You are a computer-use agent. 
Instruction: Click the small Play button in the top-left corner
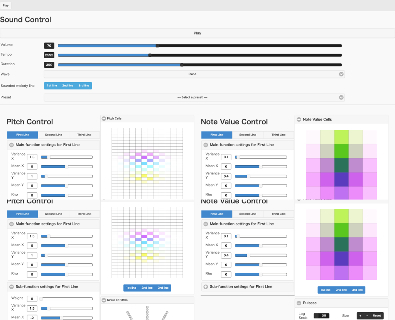[6, 5]
